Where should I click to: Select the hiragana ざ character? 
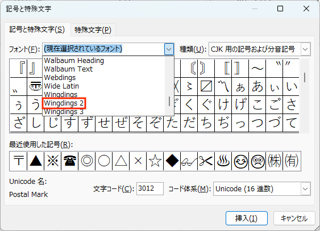pos(19,123)
